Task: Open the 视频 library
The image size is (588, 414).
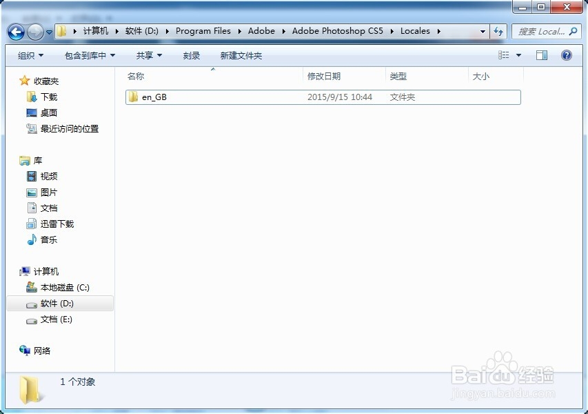Action: click(x=49, y=177)
